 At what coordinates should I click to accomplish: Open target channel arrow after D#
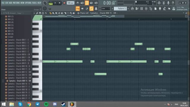tap(117, 13)
